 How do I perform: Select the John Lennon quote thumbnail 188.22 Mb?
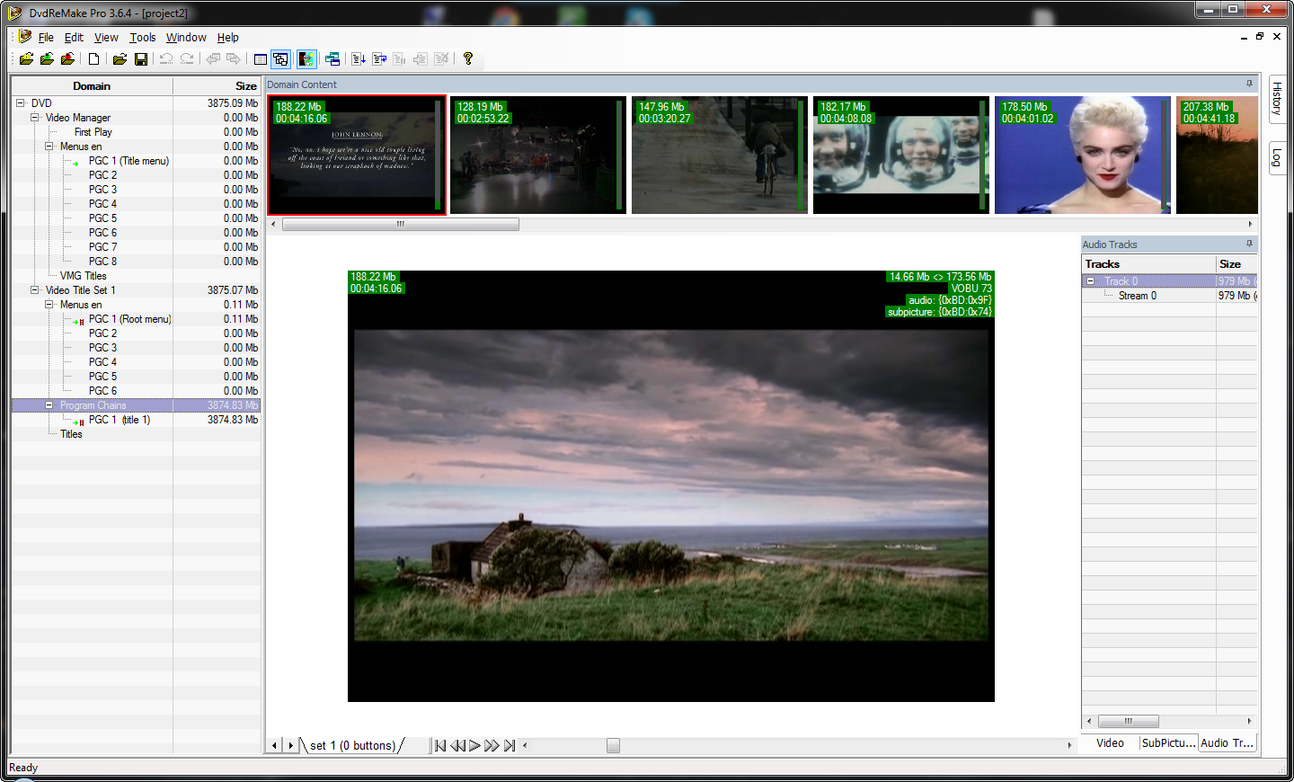(357, 156)
